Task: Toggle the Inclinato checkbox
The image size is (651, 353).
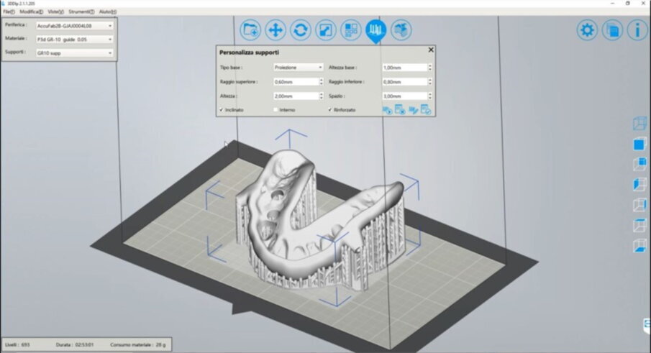Action: (x=222, y=110)
